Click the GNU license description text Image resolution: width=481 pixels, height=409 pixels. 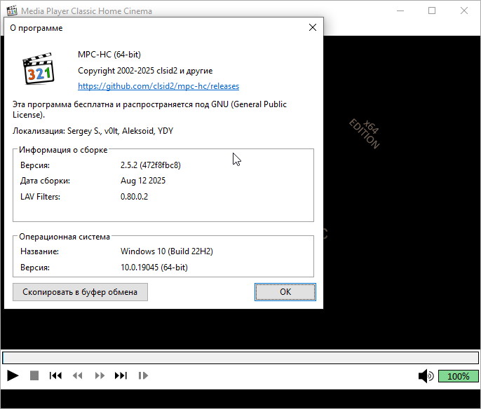[x=149, y=109]
